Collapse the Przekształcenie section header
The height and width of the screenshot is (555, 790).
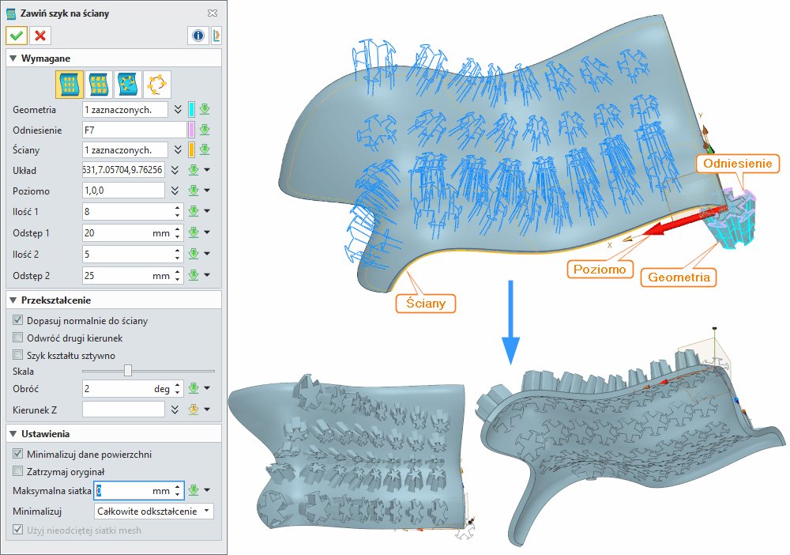[13, 300]
